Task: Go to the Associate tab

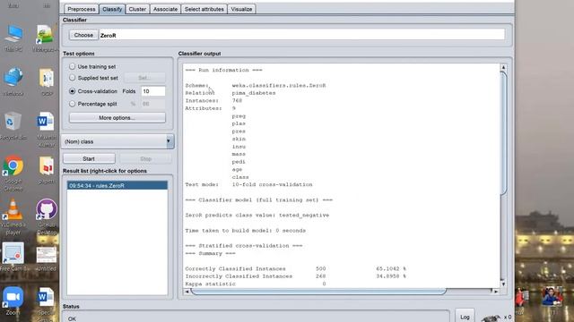Action: tap(165, 9)
